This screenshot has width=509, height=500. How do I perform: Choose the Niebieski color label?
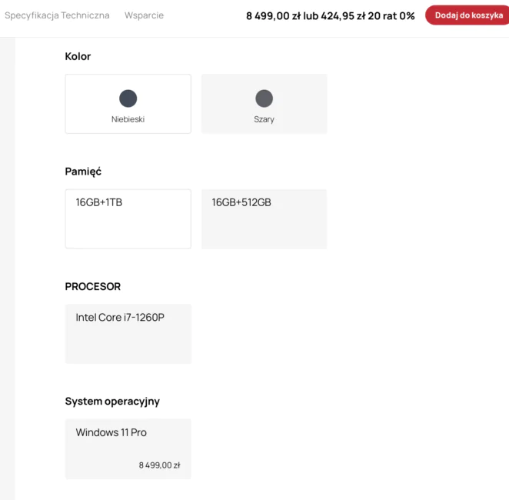pos(128,119)
